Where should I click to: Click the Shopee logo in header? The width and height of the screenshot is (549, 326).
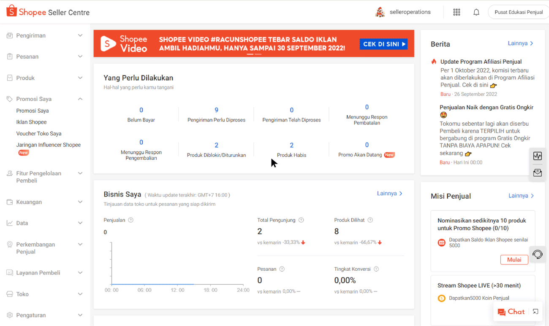[26, 12]
